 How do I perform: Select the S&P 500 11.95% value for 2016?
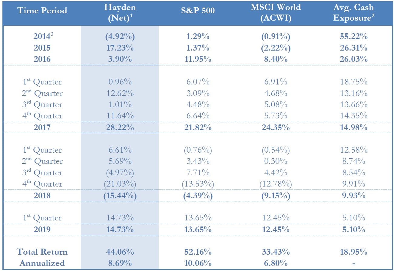197,59
